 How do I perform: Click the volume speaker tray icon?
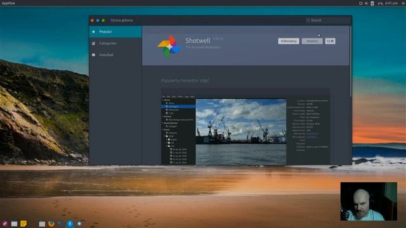367,3
